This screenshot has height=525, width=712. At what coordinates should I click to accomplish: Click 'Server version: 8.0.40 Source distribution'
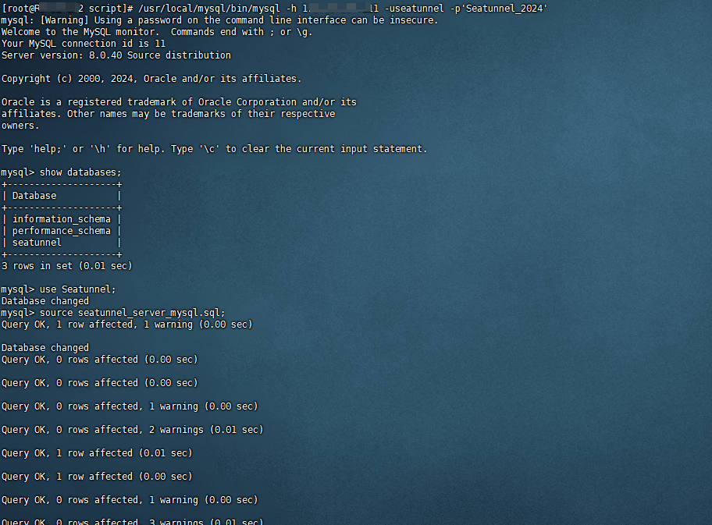(x=116, y=55)
